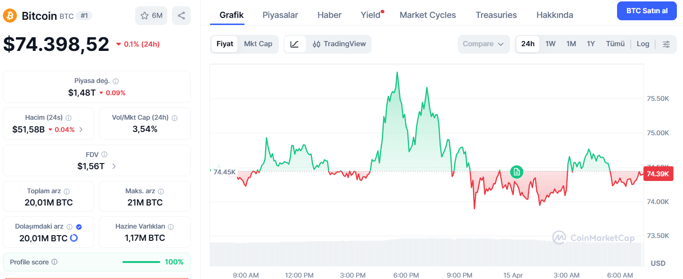Click the 74.39K current price label
This screenshot has width=683, height=279.
[659, 174]
